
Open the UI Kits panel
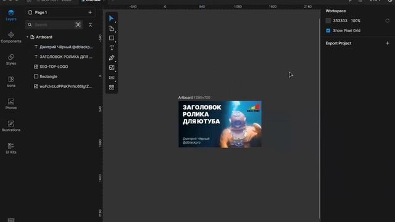(x=11, y=148)
